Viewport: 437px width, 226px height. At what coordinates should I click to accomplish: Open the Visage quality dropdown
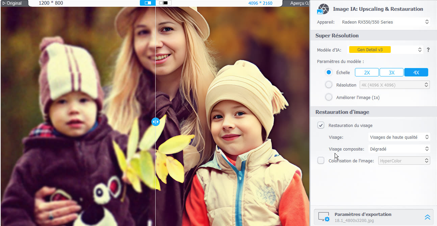pos(399,137)
